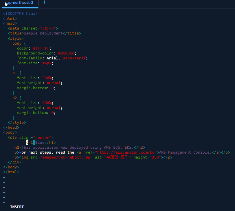235x211 pixels.
Task: Click the closing </body> tag
Action: (11, 167)
